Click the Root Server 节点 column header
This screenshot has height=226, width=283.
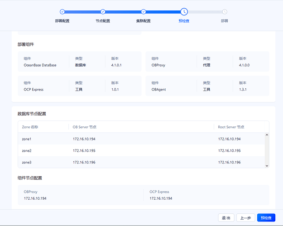pyautogui.click(x=231, y=127)
